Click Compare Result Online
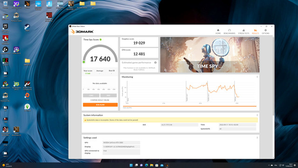The image size is (298, 168). [100, 100]
